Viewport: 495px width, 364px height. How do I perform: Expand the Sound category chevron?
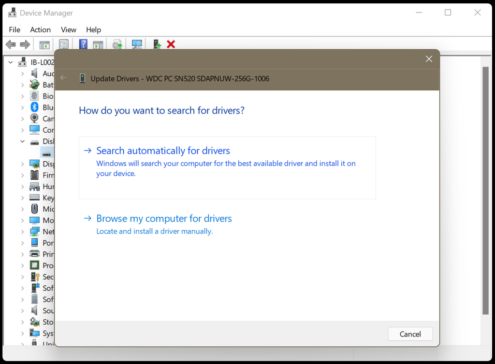point(22,311)
